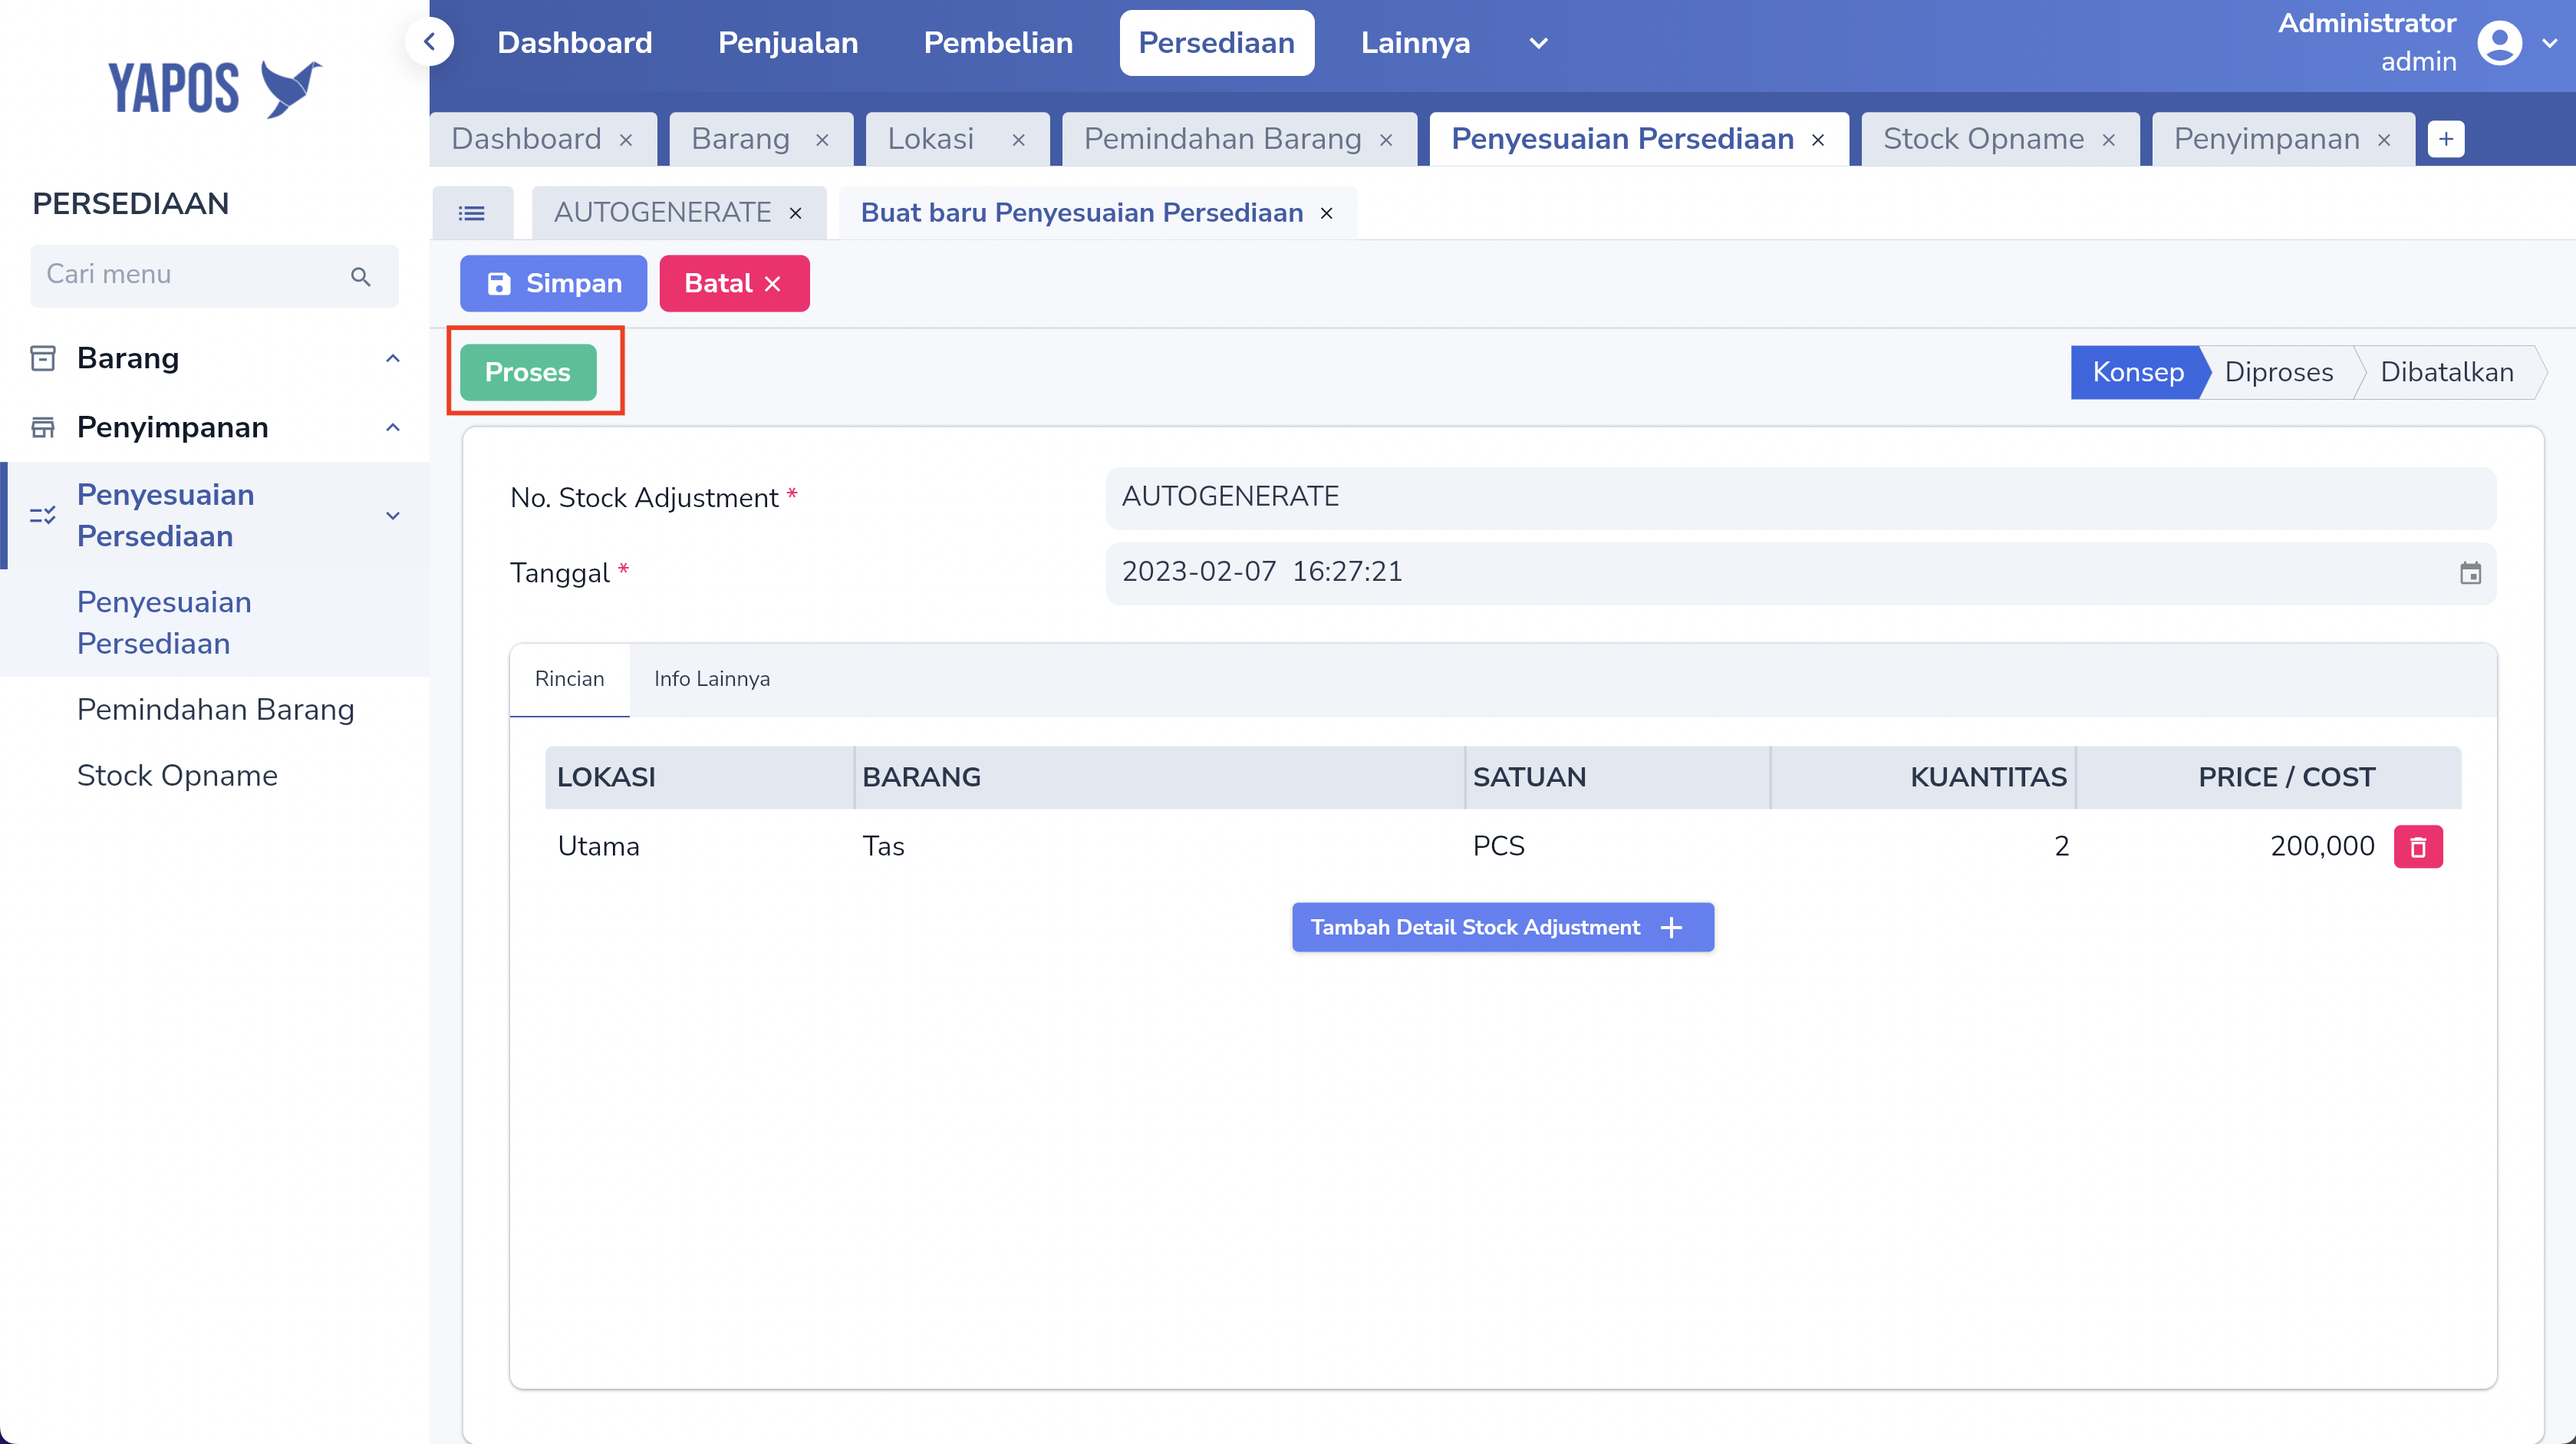Open Pemindahan Barang in sidebar

coord(215,710)
